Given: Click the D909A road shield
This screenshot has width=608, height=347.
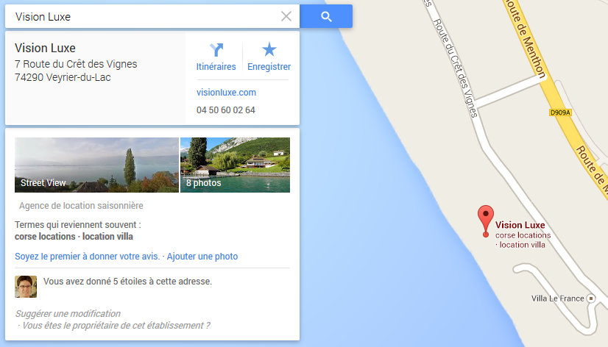Looking at the screenshot, I should point(560,112).
